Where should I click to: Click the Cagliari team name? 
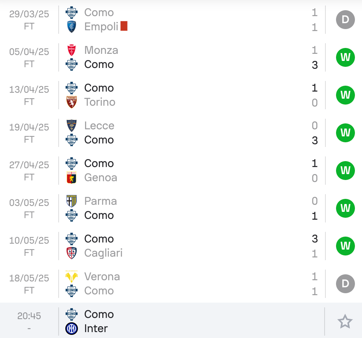click(x=103, y=253)
